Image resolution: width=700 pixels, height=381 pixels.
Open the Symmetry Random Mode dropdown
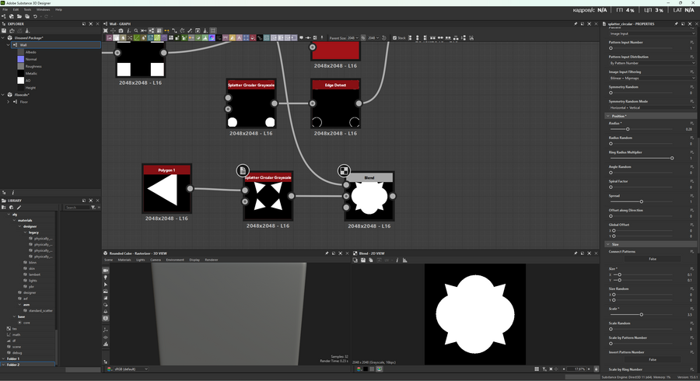652,107
